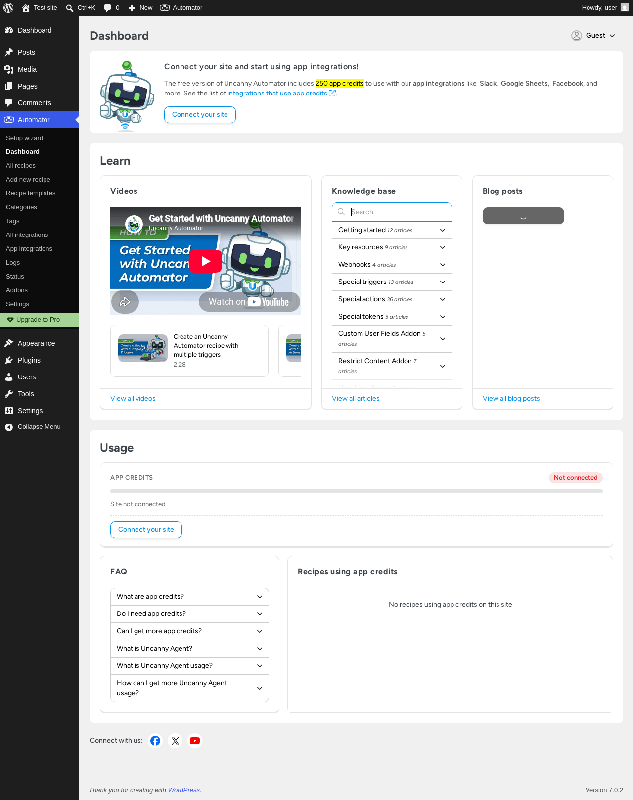Click the share arrow on the video
The image size is (633, 800).
(x=125, y=302)
